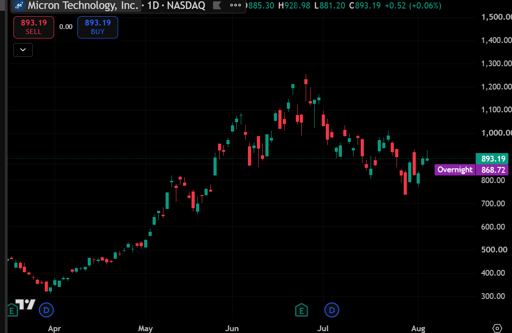Click the Aug label on the time axis
This screenshot has width=512, height=333.
[418, 328]
